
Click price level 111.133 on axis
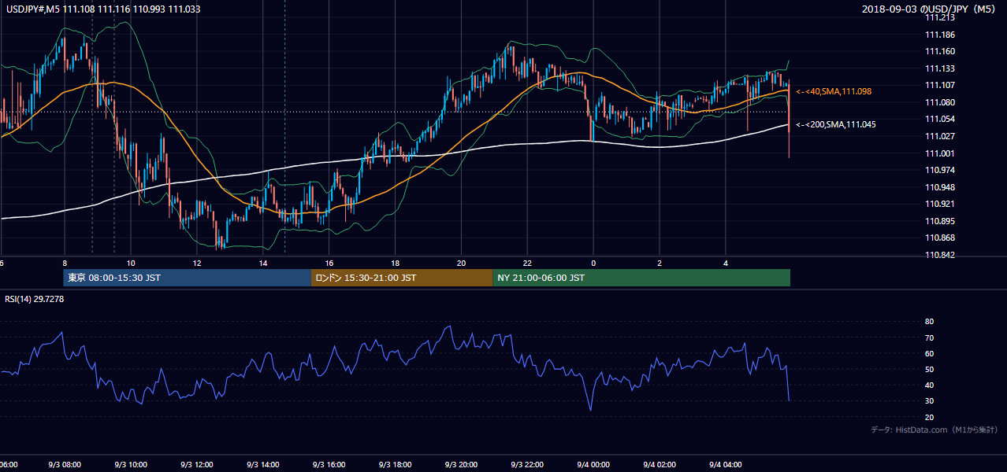[x=942, y=68]
